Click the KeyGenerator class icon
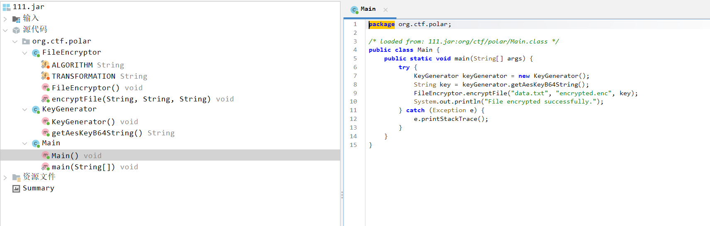This screenshot has height=226, width=710. point(36,110)
